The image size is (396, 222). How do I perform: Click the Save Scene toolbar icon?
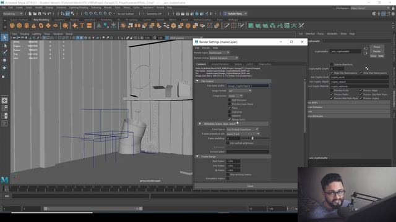[x=40, y=14]
